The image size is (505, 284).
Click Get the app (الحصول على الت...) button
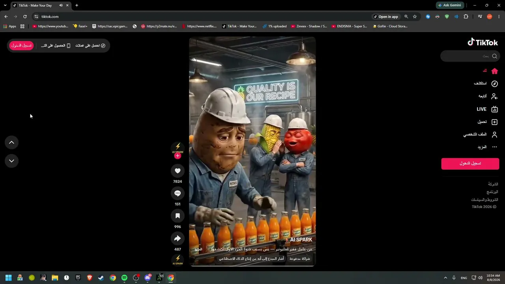tap(56, 46)
